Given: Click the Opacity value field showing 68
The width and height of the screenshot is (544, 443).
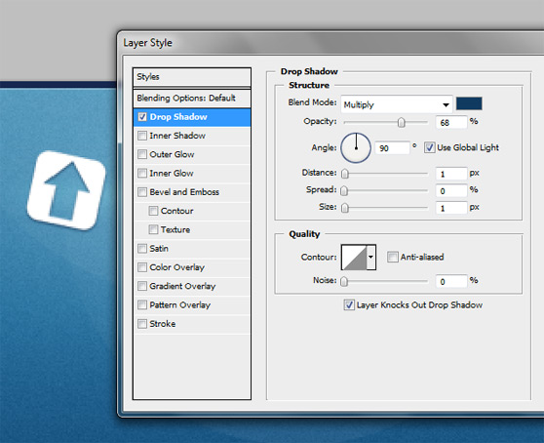Looking at the screenshot, I should (451, 122).
